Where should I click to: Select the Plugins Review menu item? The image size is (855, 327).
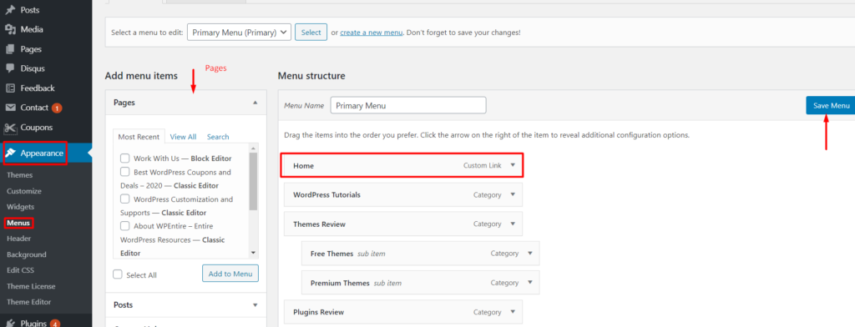pyautogui.click(x=403, y=312)
